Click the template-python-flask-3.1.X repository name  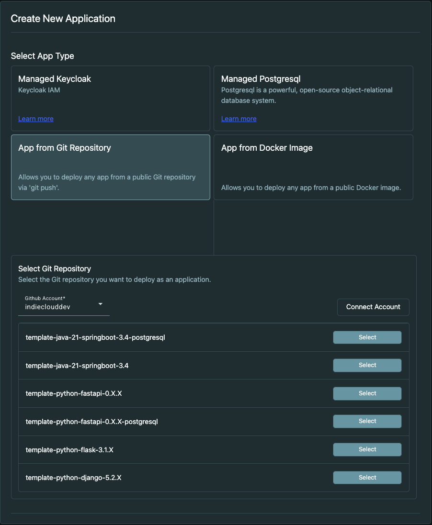point(69,449)
